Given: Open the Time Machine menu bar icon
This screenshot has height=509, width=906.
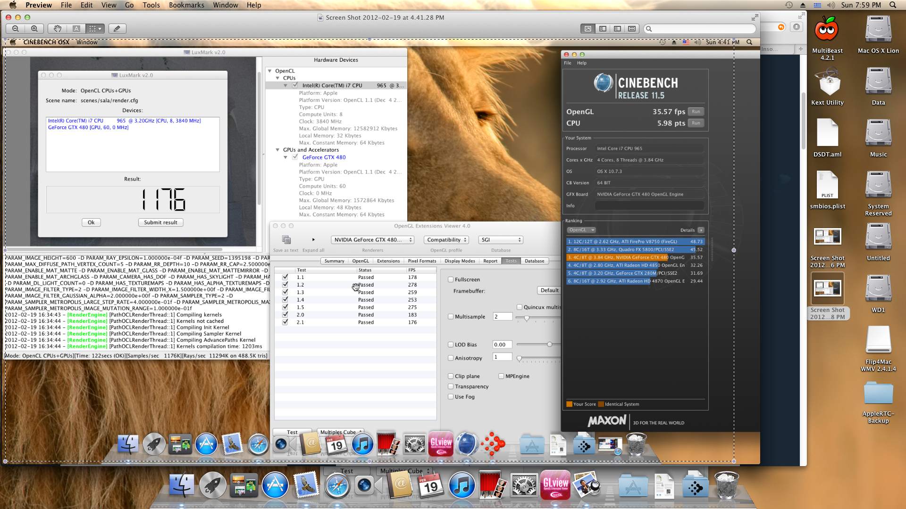Looking at the screenshot, I should pyautogui.click(x=789, y=5).
